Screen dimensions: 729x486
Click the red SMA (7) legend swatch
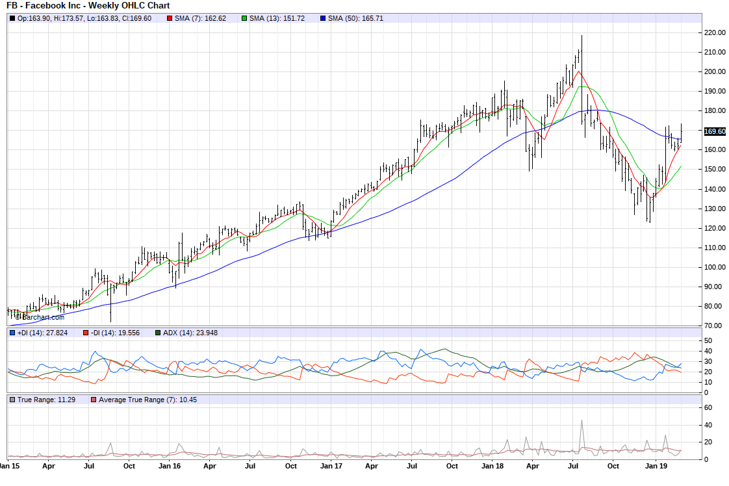(x=170, y=19)
